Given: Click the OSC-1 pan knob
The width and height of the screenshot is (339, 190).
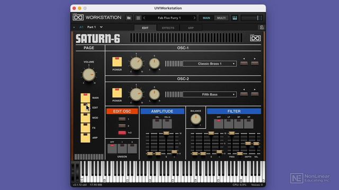Looking at the screenshot, I should tap(154, 63).
